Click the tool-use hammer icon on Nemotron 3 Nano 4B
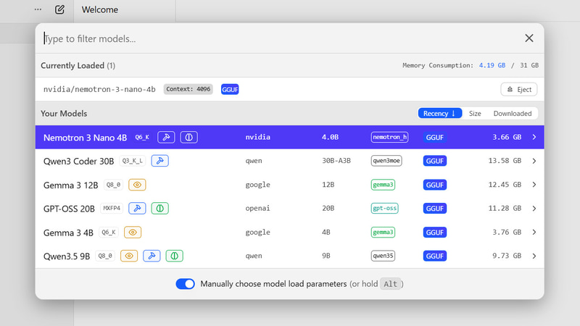This screenshot has width=580, height=326. (166, 137)
